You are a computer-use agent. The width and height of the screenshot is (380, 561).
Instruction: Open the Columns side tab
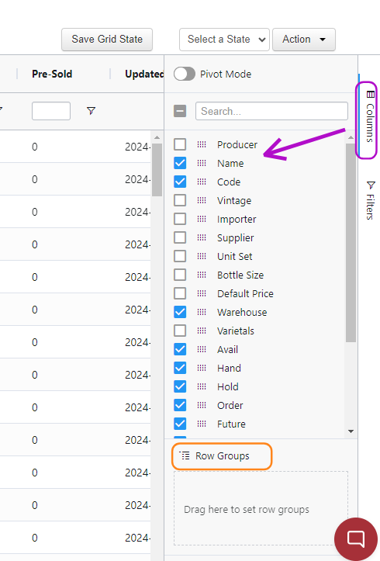coord(369,117)
